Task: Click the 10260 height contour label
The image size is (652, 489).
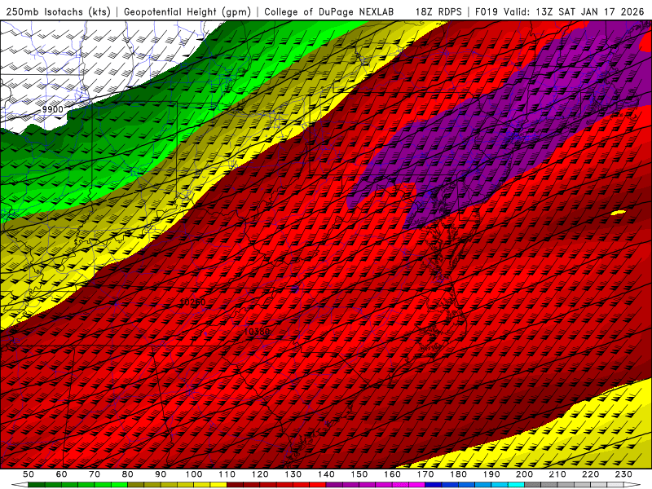Action: coord(192,302)
